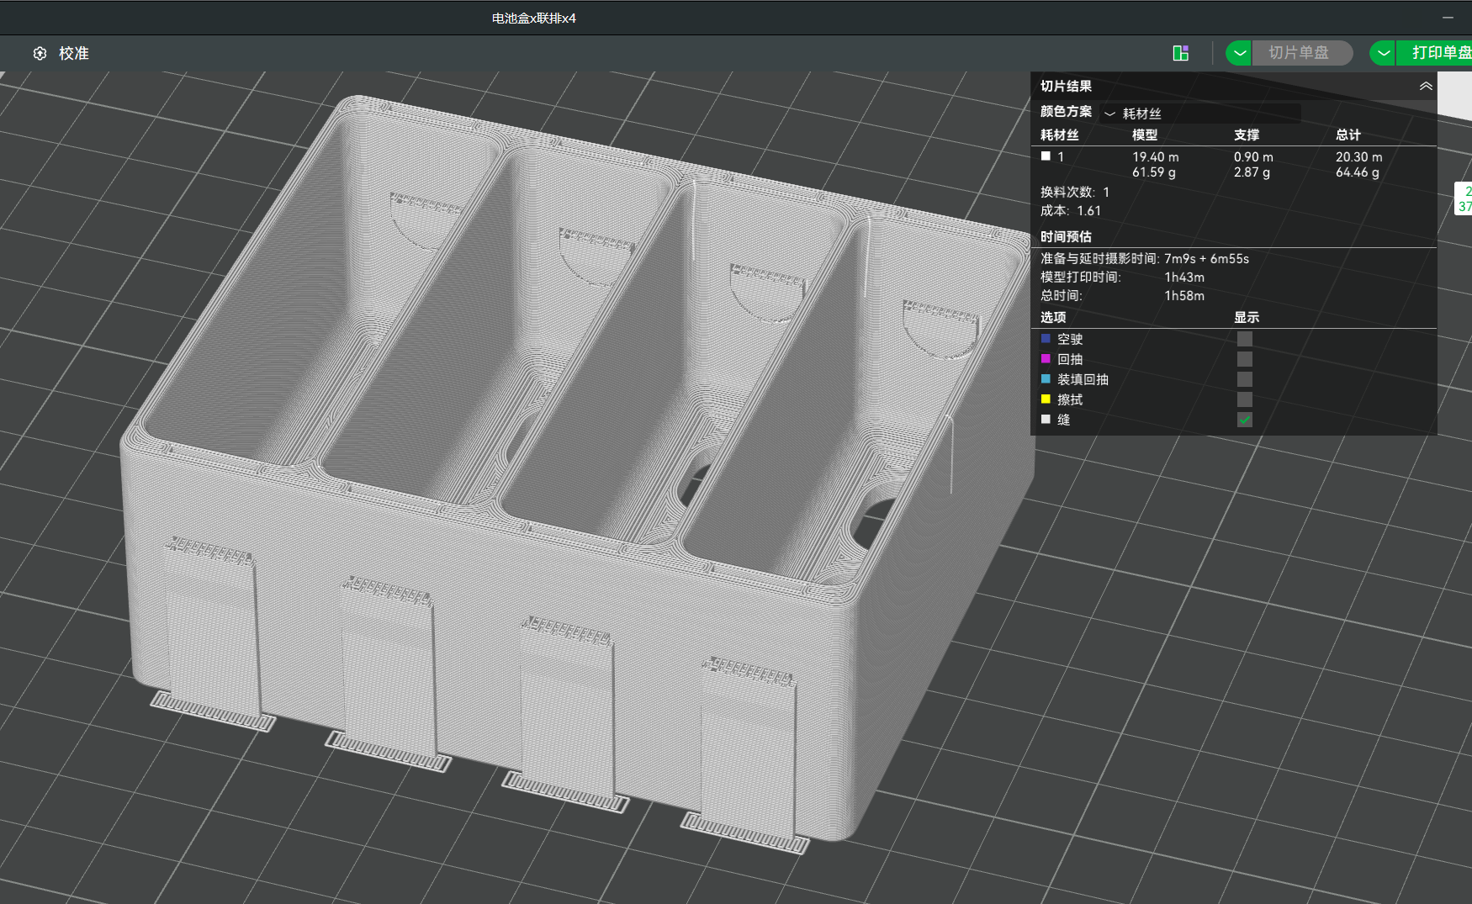This screenshot has height=904, width=1472.
Task: Toggle the 装填回抽 unretract display checkbox
Action: coord(1245,379)
